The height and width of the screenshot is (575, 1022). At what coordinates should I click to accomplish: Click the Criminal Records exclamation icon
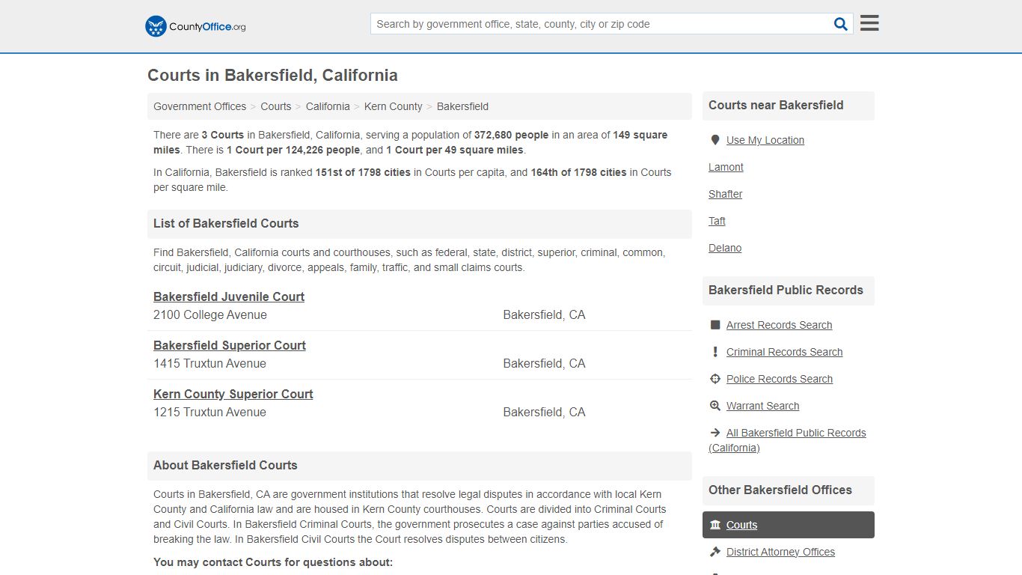click(x=715, y=352)
